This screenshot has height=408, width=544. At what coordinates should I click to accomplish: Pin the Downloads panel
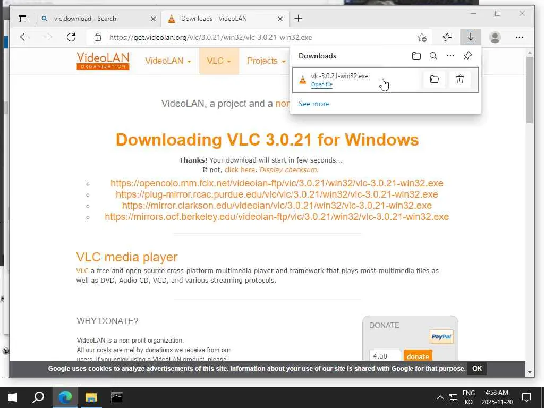coord(467,56)
